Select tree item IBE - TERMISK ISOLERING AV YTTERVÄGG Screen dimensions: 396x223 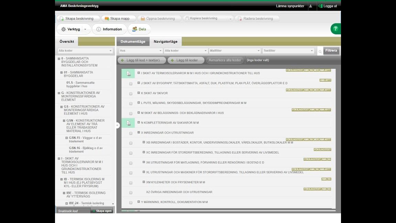tap(86, 195)
